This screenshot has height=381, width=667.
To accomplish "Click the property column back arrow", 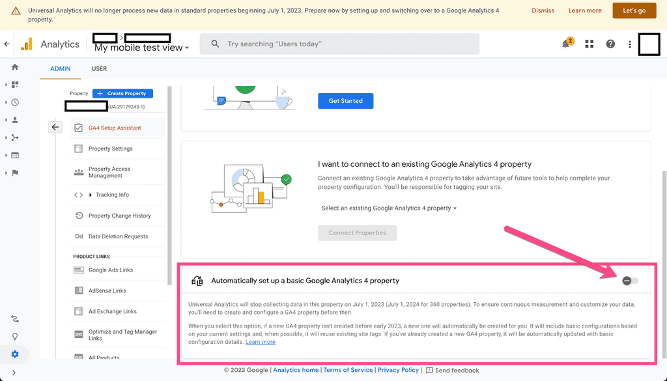I will point(55,128).
